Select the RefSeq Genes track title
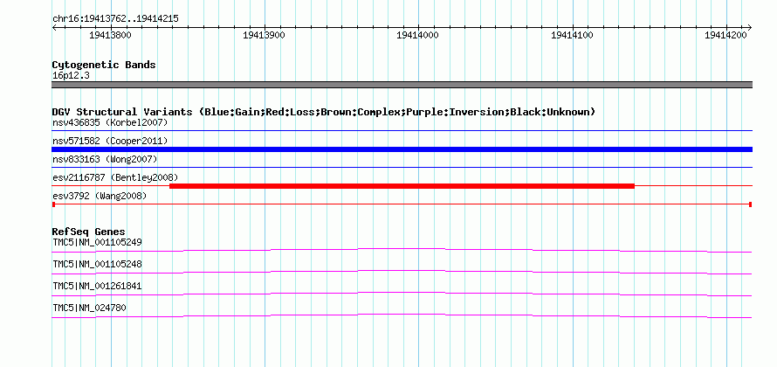This screenshot has width=777, height=367. pyautogui.click(x=89, y=232)
